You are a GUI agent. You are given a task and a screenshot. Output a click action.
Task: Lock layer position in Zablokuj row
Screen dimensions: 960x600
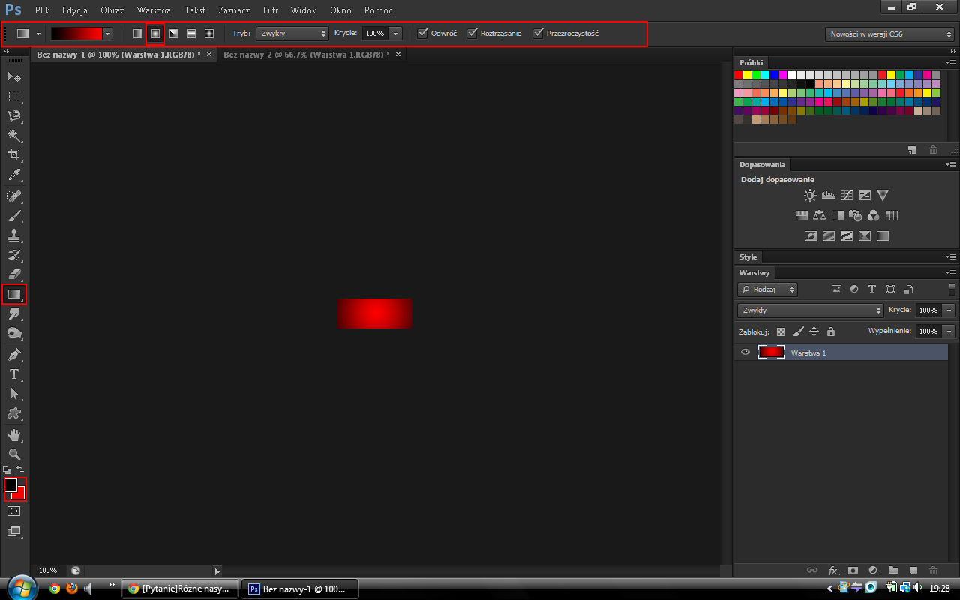coord(814,331)
